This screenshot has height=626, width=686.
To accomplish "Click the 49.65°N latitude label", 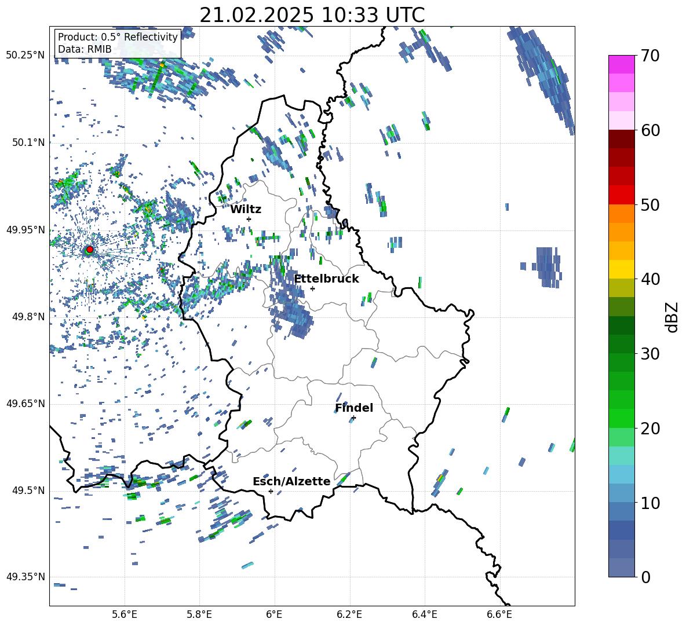I will 25,404.
